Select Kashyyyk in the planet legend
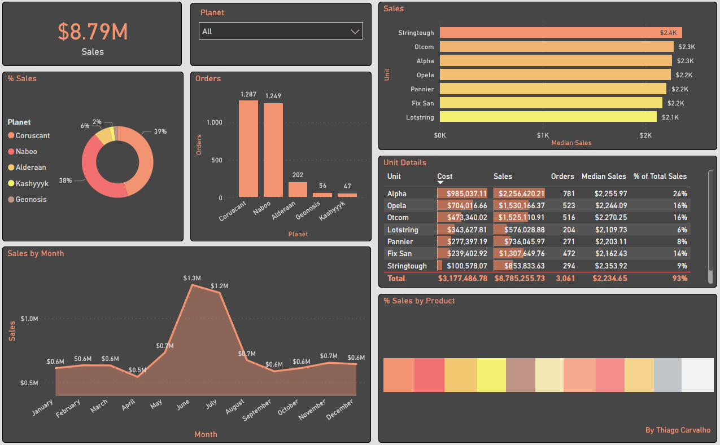 click(x=28, y=184)
